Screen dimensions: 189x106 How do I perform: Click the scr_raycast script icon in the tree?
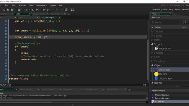click(x=156, y=48)
